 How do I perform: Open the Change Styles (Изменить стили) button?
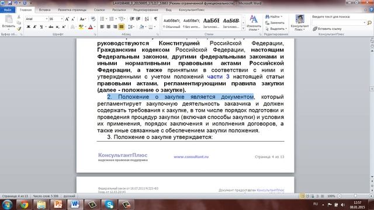254,23
